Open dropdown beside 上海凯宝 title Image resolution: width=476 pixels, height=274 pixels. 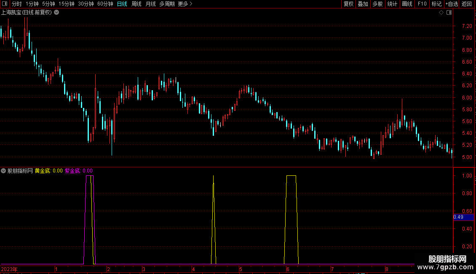tap(56, 13)
